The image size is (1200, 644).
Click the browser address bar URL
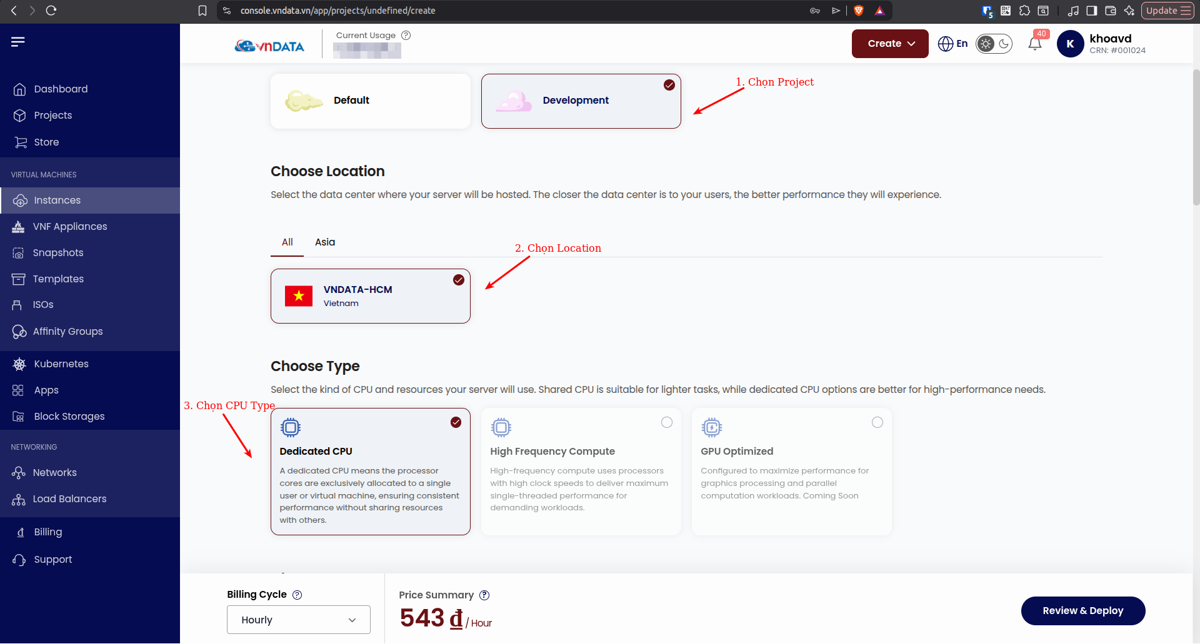[x=338, y=11]
